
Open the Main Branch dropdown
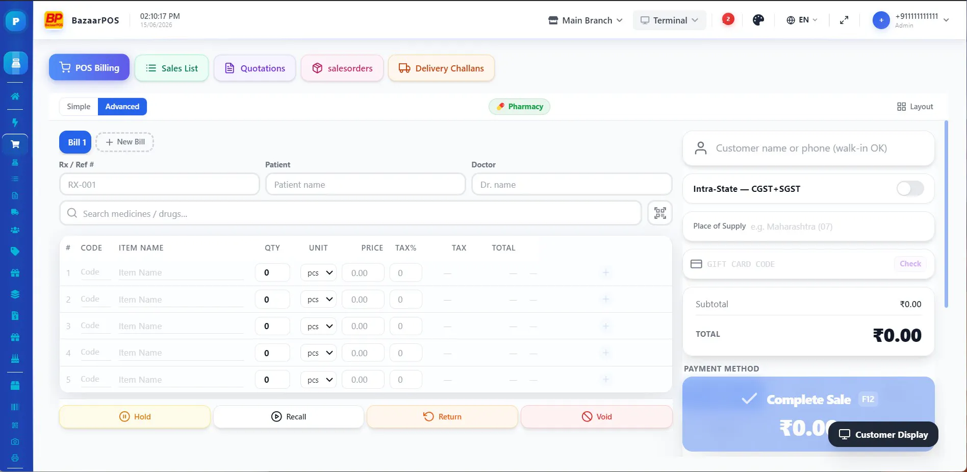(585, 20)
